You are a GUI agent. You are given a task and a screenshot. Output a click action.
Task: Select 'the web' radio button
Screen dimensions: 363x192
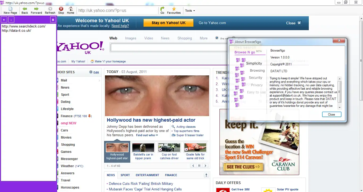coord(217,38)
